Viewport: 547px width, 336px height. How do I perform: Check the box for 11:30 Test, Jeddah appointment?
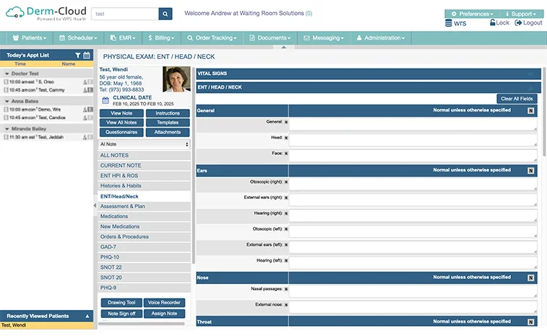(x=6, y=137)
